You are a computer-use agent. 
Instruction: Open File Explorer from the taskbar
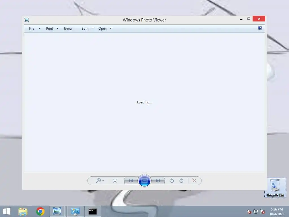pyautogui.click(x=23, y=211)
